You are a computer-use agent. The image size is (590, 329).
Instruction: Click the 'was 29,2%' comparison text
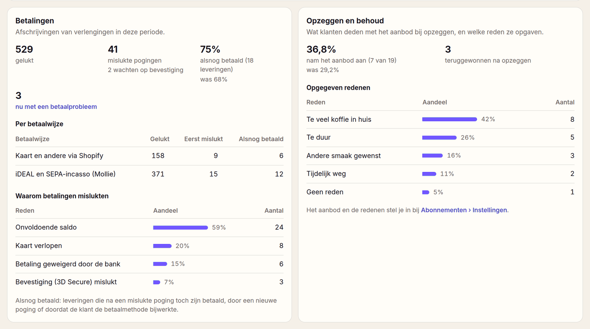click(323, 70)
